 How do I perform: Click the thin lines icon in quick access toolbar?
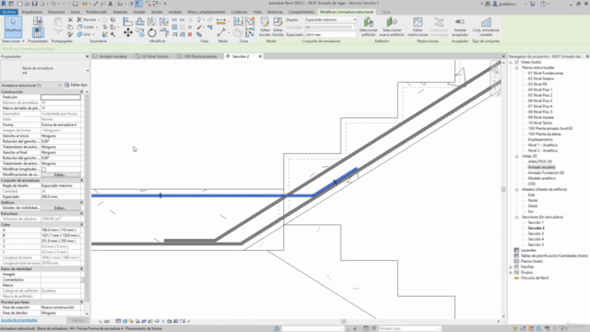[139, 4]
